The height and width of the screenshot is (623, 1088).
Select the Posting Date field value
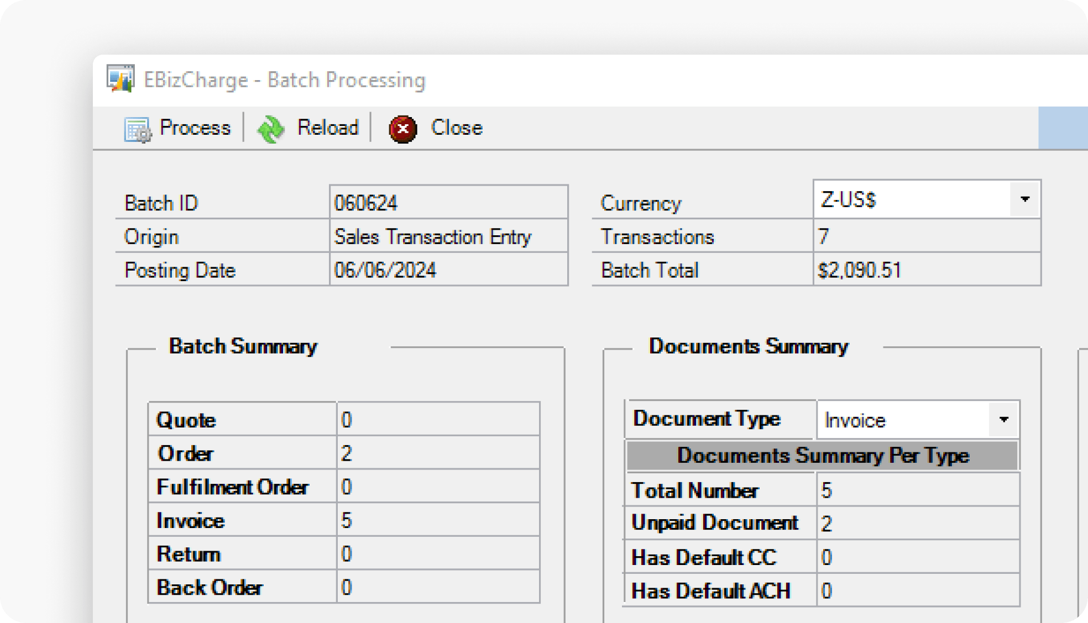448,270
